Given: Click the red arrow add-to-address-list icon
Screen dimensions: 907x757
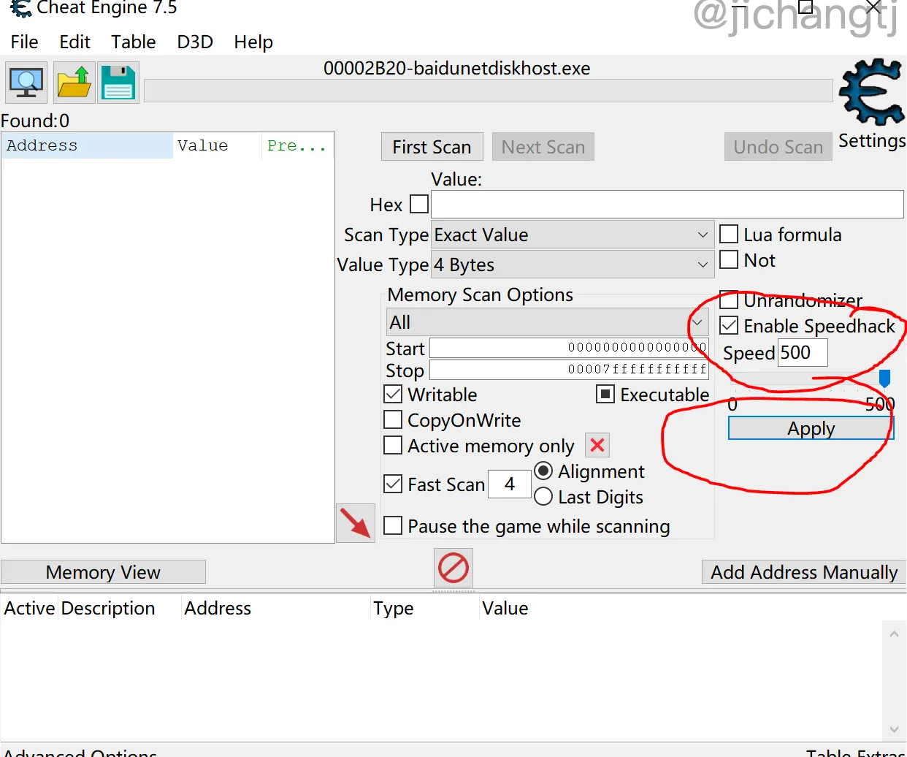Looking at the screenshot, I should click(356, 523).
